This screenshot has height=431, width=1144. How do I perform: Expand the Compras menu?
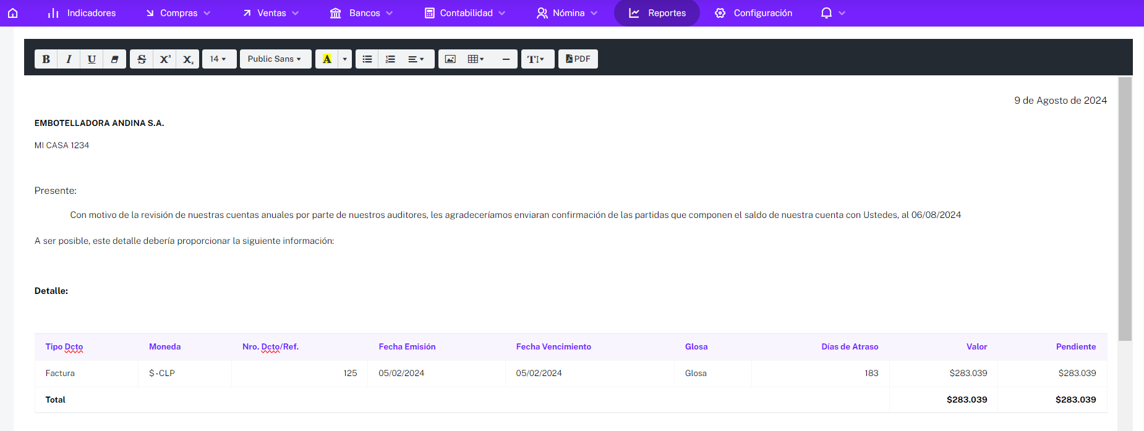[178, 13]
